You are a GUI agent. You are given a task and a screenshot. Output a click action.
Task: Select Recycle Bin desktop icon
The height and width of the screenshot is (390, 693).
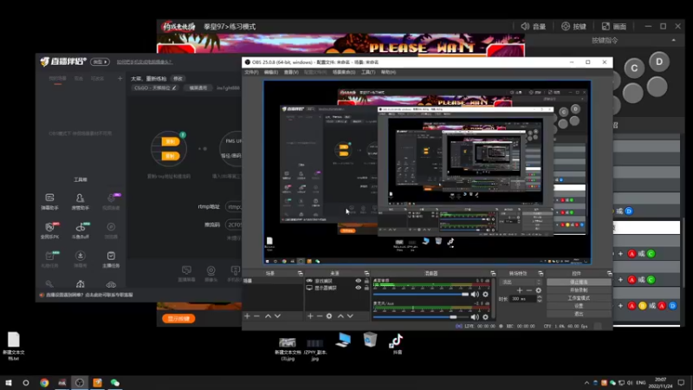click(x=370, y=340)
